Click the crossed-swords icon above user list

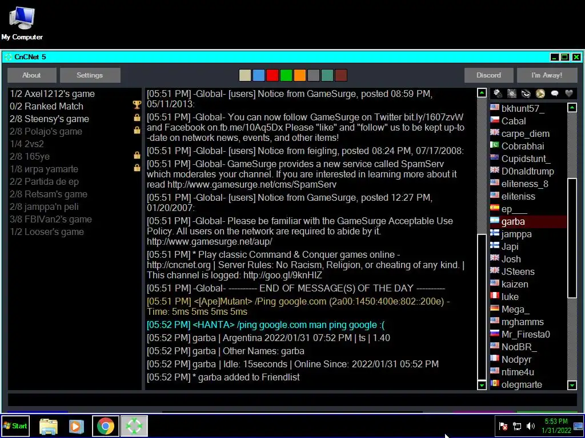pyautogui.click(x=511, y=93)
